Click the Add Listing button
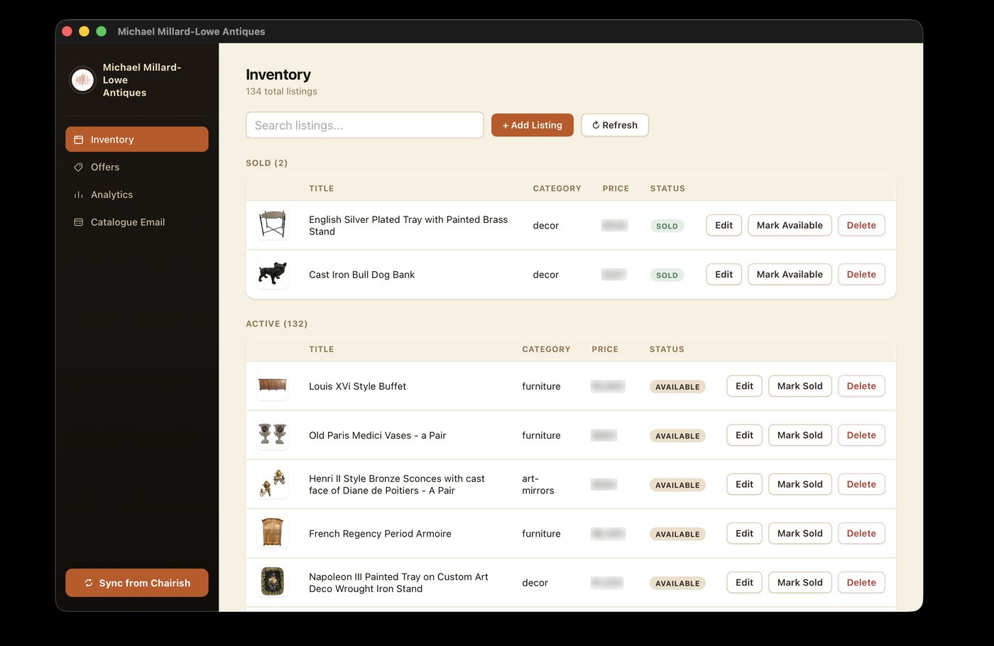Image resolution: width=994 pixels, height=646 pixels. (x=532, y=125)
